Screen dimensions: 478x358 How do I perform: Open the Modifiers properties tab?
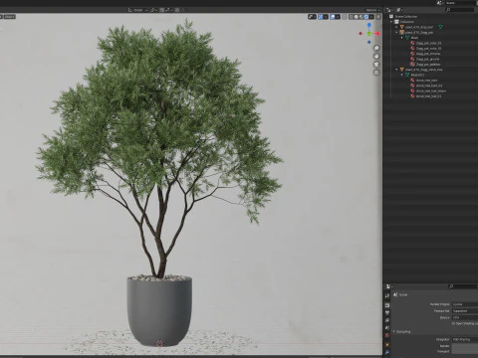pos(387,352)
